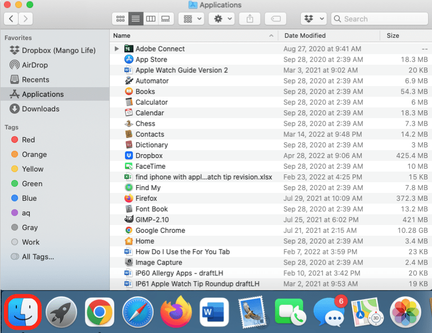432x333 pixels.
Task: Click All Tags… in sidebar
Action: tap(38, 256)
